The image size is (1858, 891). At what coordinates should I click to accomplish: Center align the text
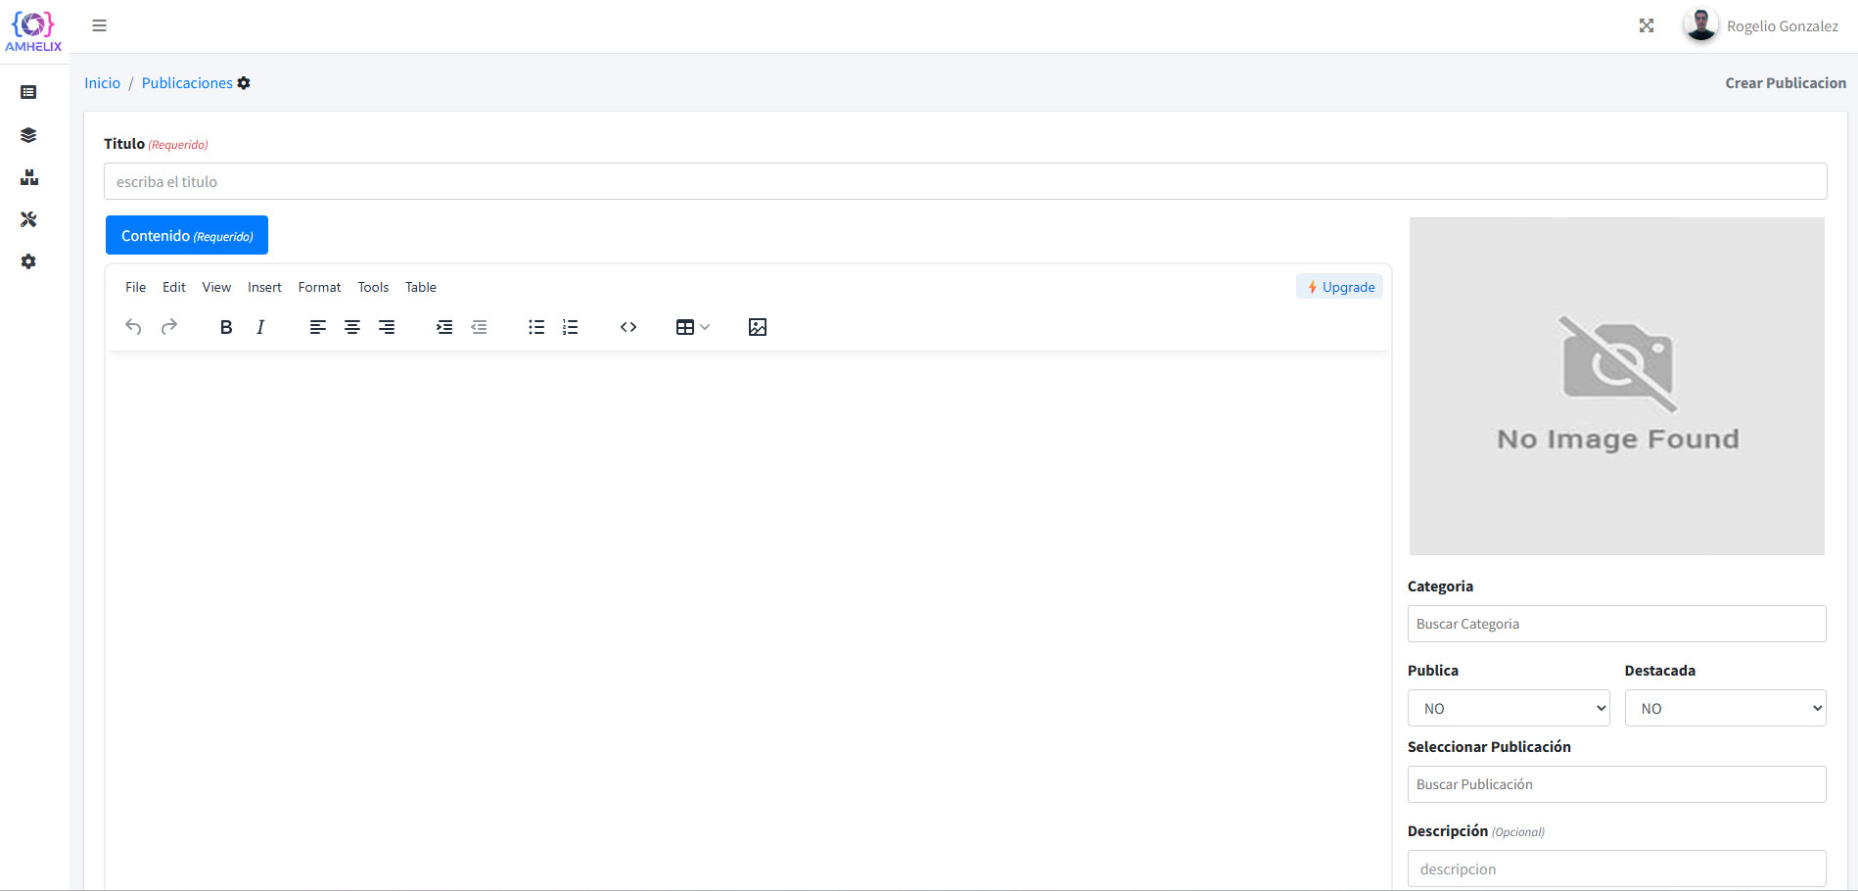352,327
